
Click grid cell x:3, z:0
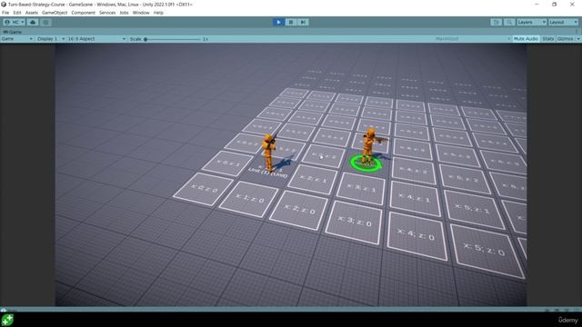(x=354, y=223)
